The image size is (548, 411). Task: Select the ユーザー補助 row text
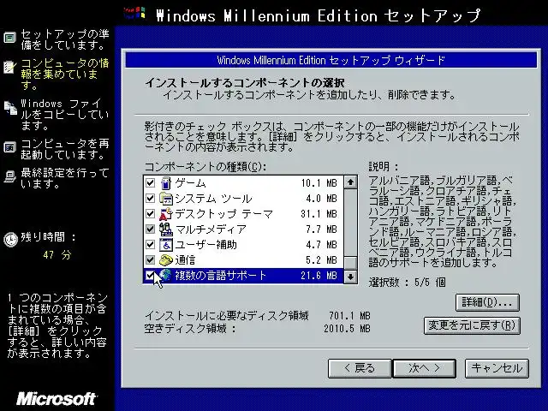click(x=205, y=245)
